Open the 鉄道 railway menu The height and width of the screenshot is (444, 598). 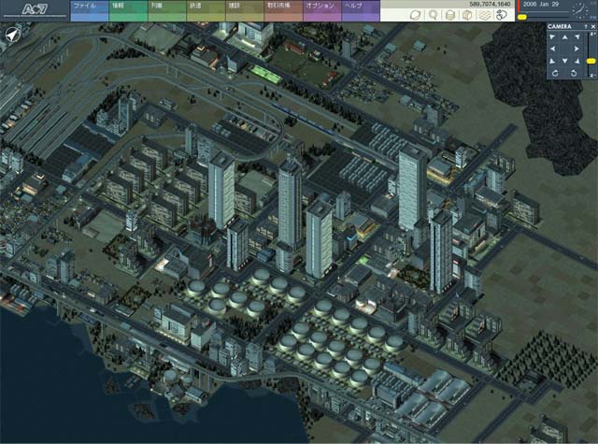coord(206,10)
